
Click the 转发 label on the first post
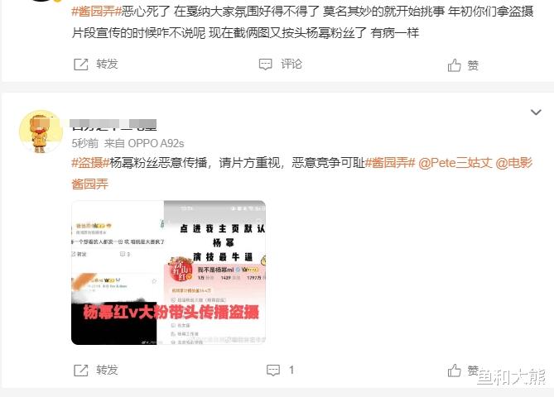click(x=107, y=65)
